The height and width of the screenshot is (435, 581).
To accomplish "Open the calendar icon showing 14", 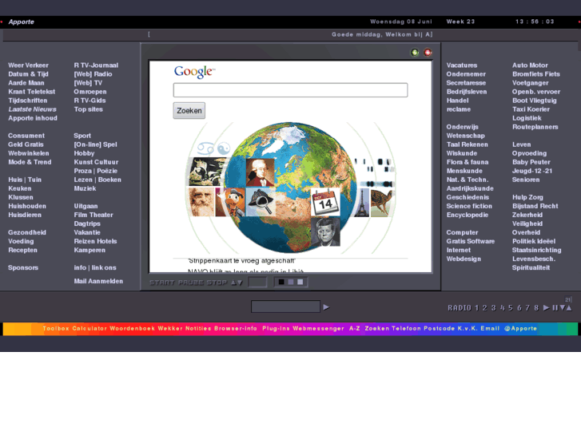I will [x=325, y=203].
